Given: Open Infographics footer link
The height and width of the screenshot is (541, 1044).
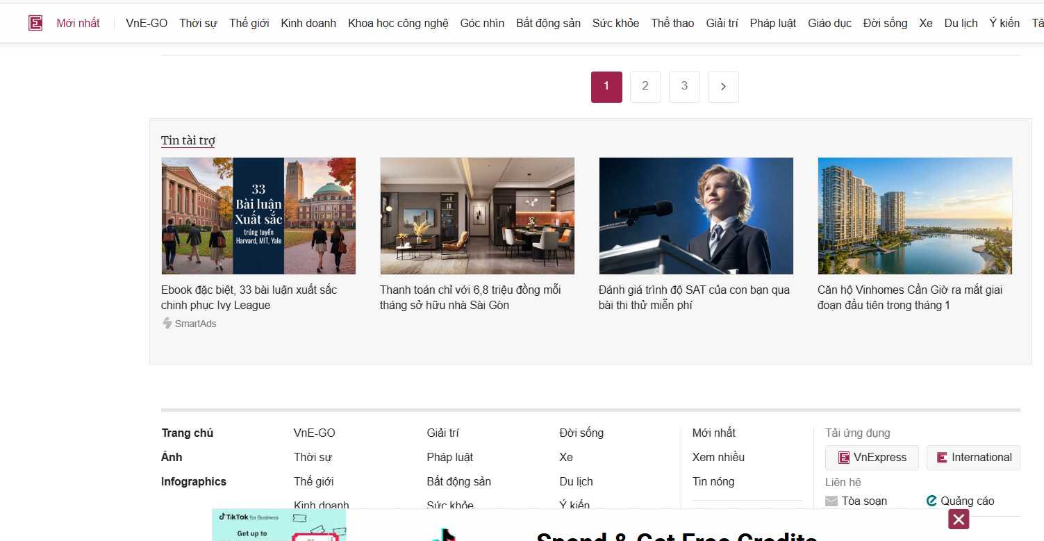Looking at the screenshot, I should coord(193,481).
